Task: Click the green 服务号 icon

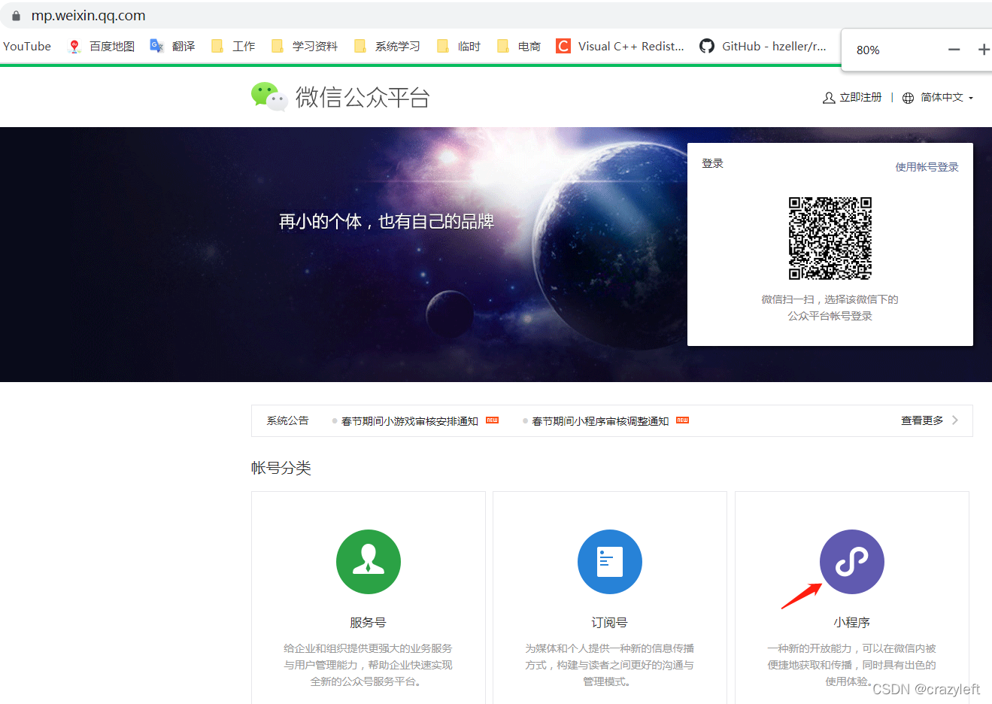Action: point(369,562)
